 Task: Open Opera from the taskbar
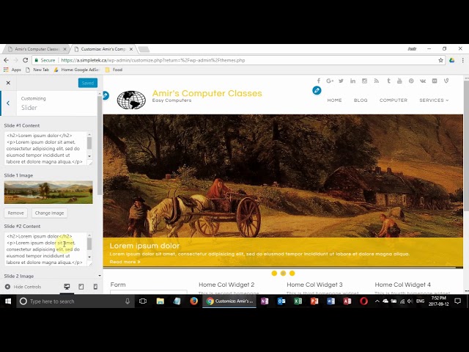363,301
